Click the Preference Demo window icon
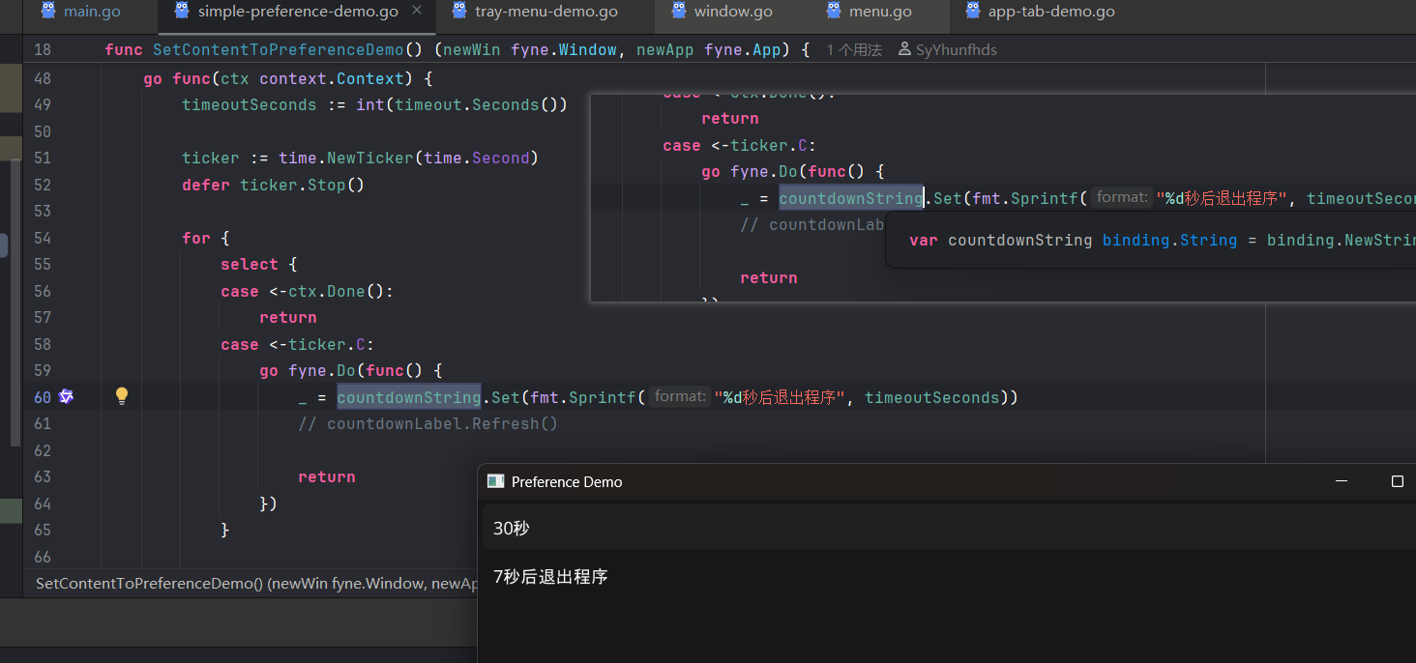Image resolution: width=1416 pixels, height=663 pixels. [496, 481]
